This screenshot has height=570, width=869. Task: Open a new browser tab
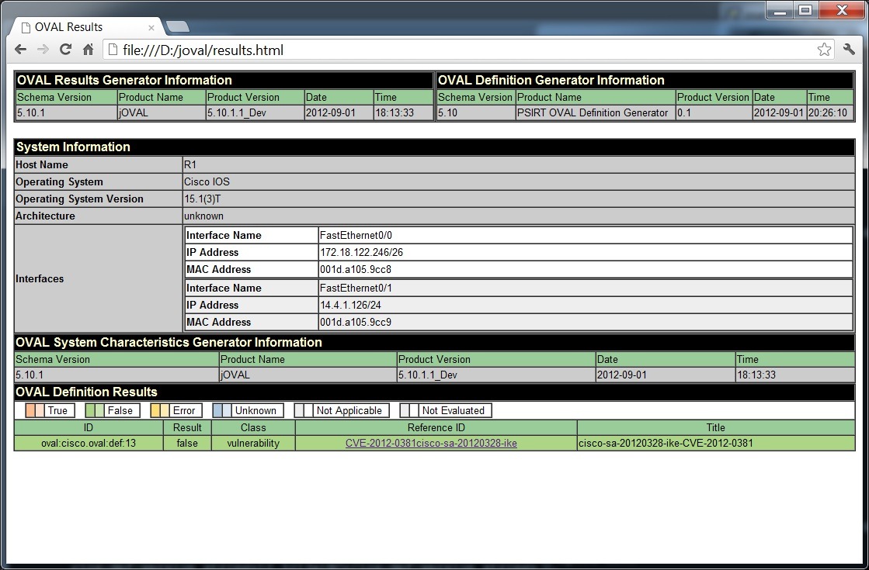coord(177,26)
